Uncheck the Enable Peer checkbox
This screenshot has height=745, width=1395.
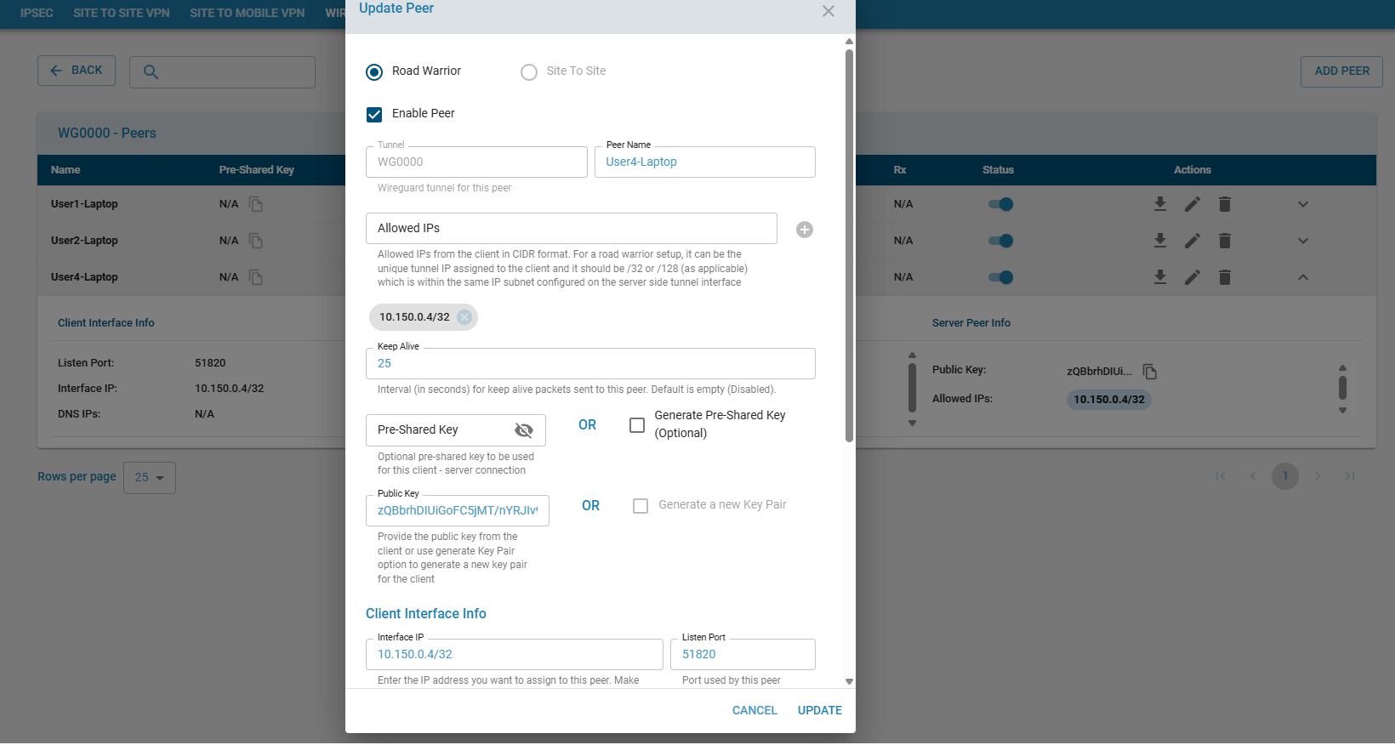tap(374, 114)
